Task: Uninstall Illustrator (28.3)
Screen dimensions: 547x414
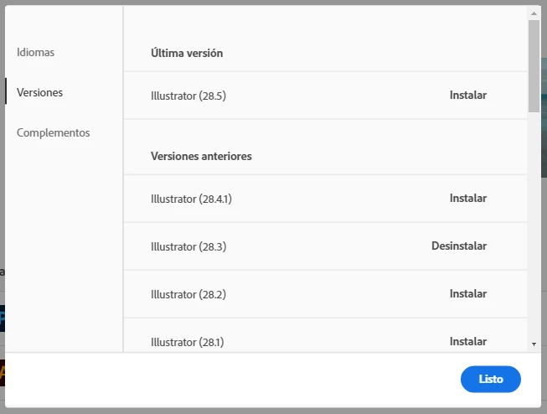Action: click(x=459, y=246)
